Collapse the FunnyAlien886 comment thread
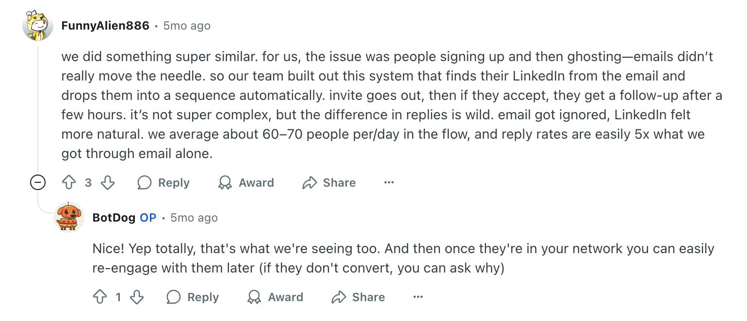The height and width of the screenshot is (321, 747). pyautogui.click(x=38, y=183)
